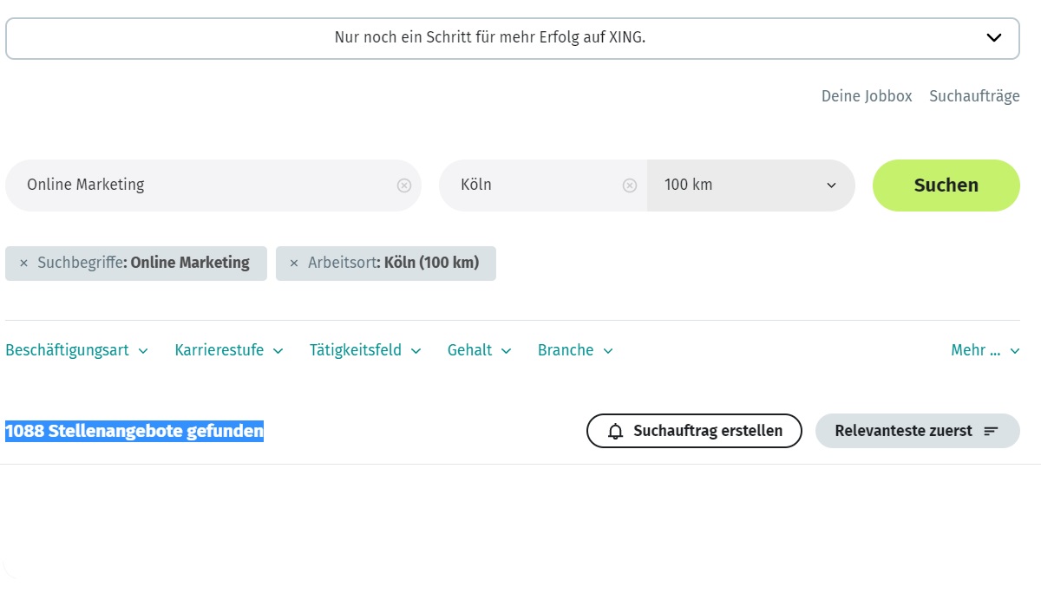Expand the Karrierestufe filter options
1041x599 pixels.
click(x=227, y=350)
